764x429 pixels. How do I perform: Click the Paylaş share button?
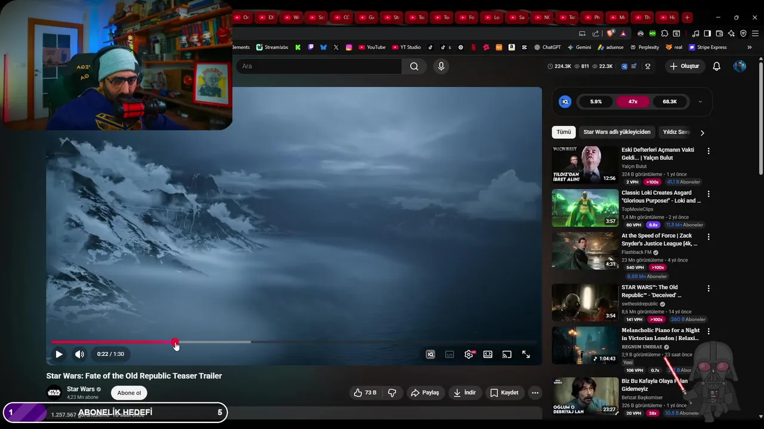coord(426,393)
